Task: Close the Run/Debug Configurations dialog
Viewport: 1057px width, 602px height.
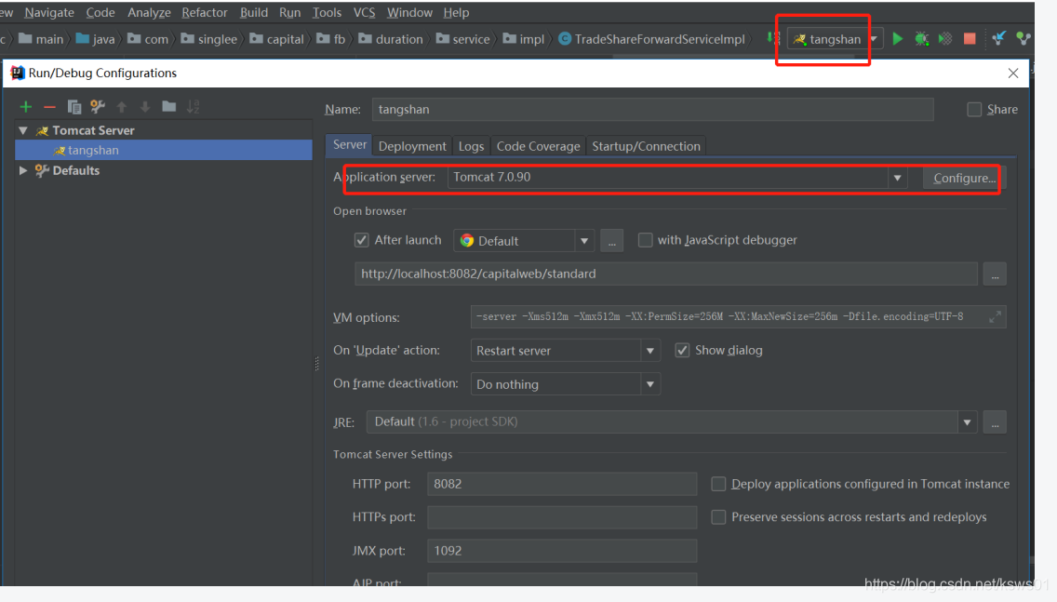Action: [1013, 73]
